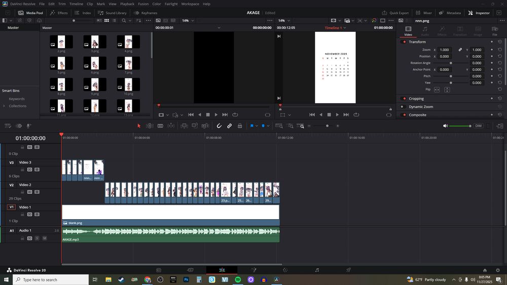Image resolution: width=507 pixels, height=285 pixels.
Task: Open the Deliver page rocket icon
Action: pos(348,270)
